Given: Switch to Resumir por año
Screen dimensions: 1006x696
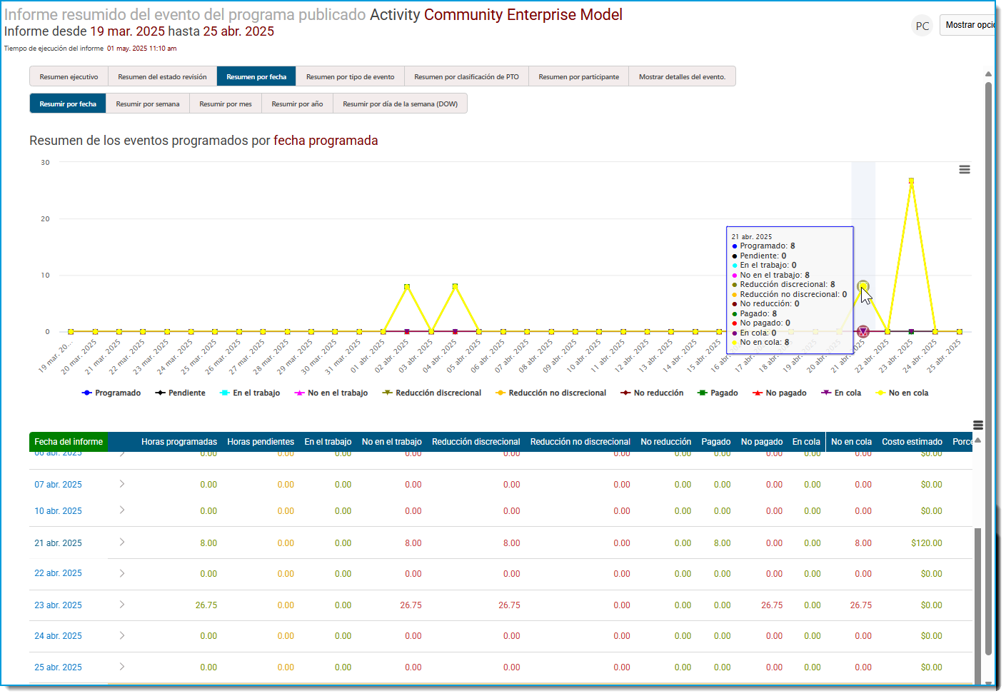Looking at the screenshot, I should coord(297,104).
